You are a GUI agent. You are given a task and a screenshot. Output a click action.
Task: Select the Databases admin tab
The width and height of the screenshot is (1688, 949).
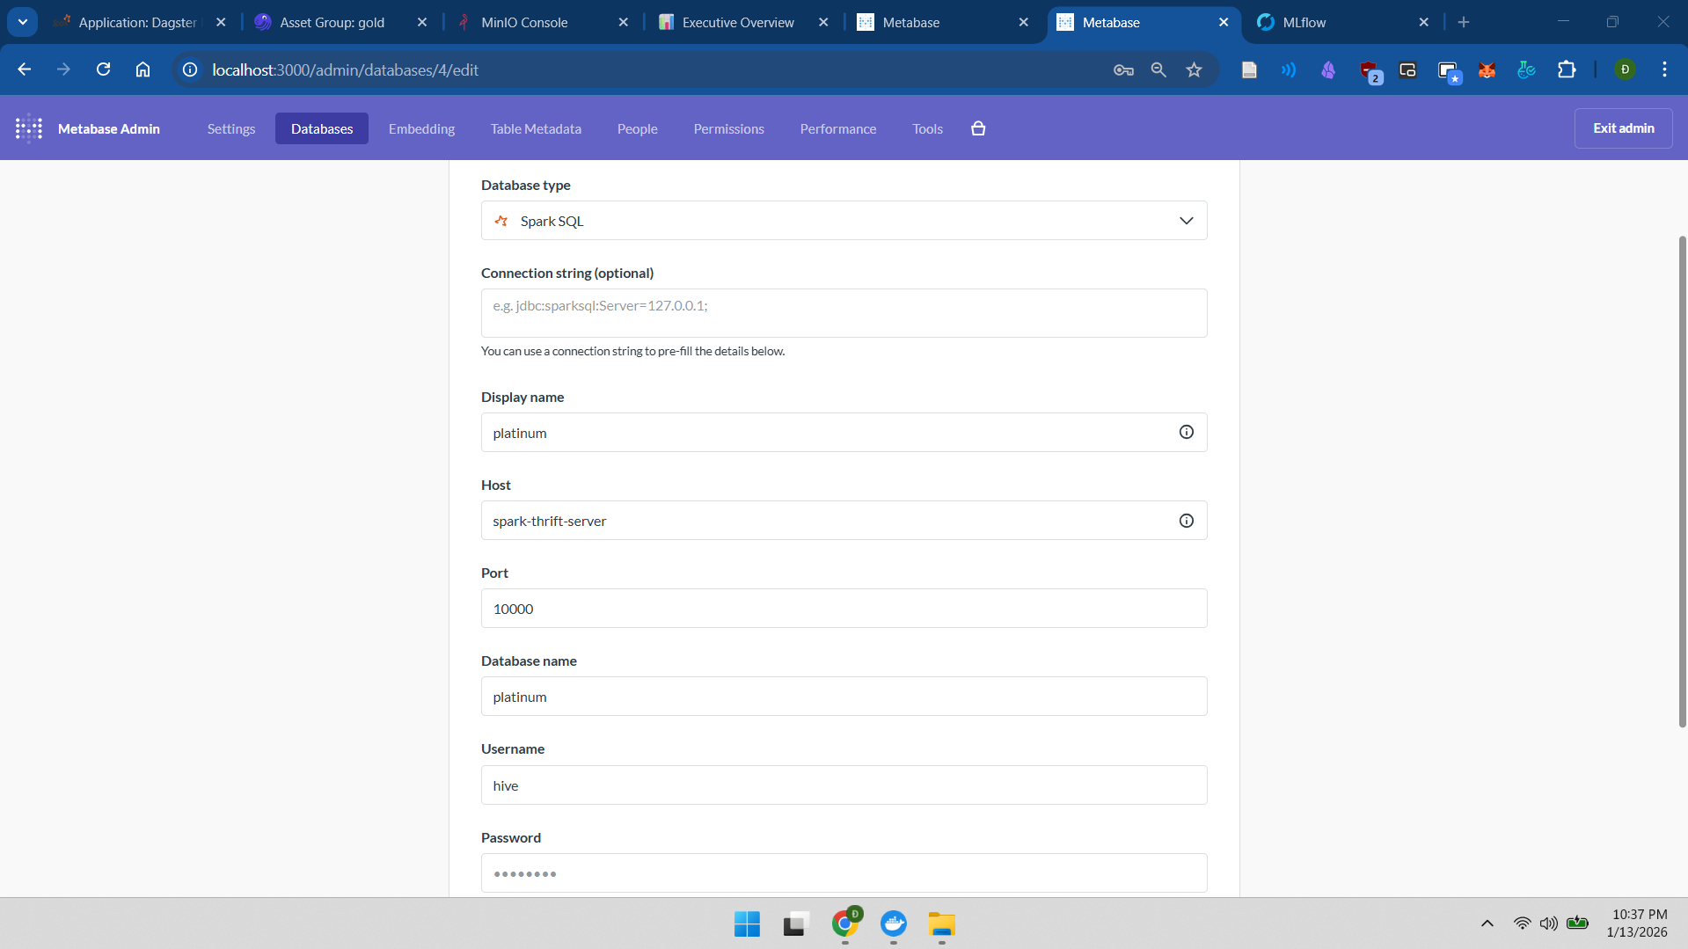pos(322,128)
